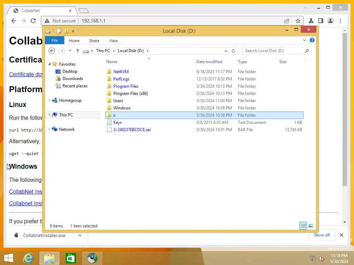Click Explorer back arrow button
This screenshot has width=354, height=265.
pos(52,51)
